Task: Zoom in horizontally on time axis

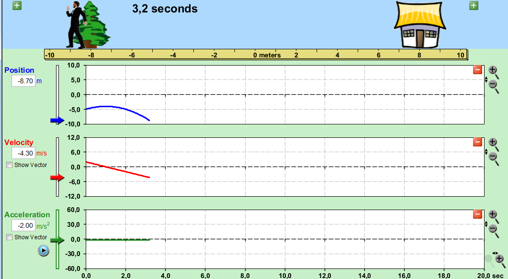Action: (500, 260)
